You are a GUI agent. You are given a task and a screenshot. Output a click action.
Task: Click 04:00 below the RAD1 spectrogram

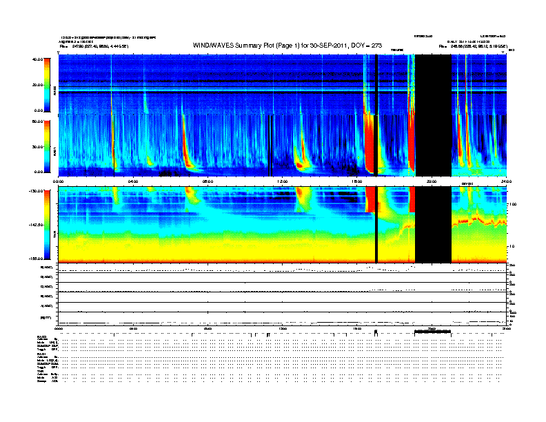pos(133,181)
